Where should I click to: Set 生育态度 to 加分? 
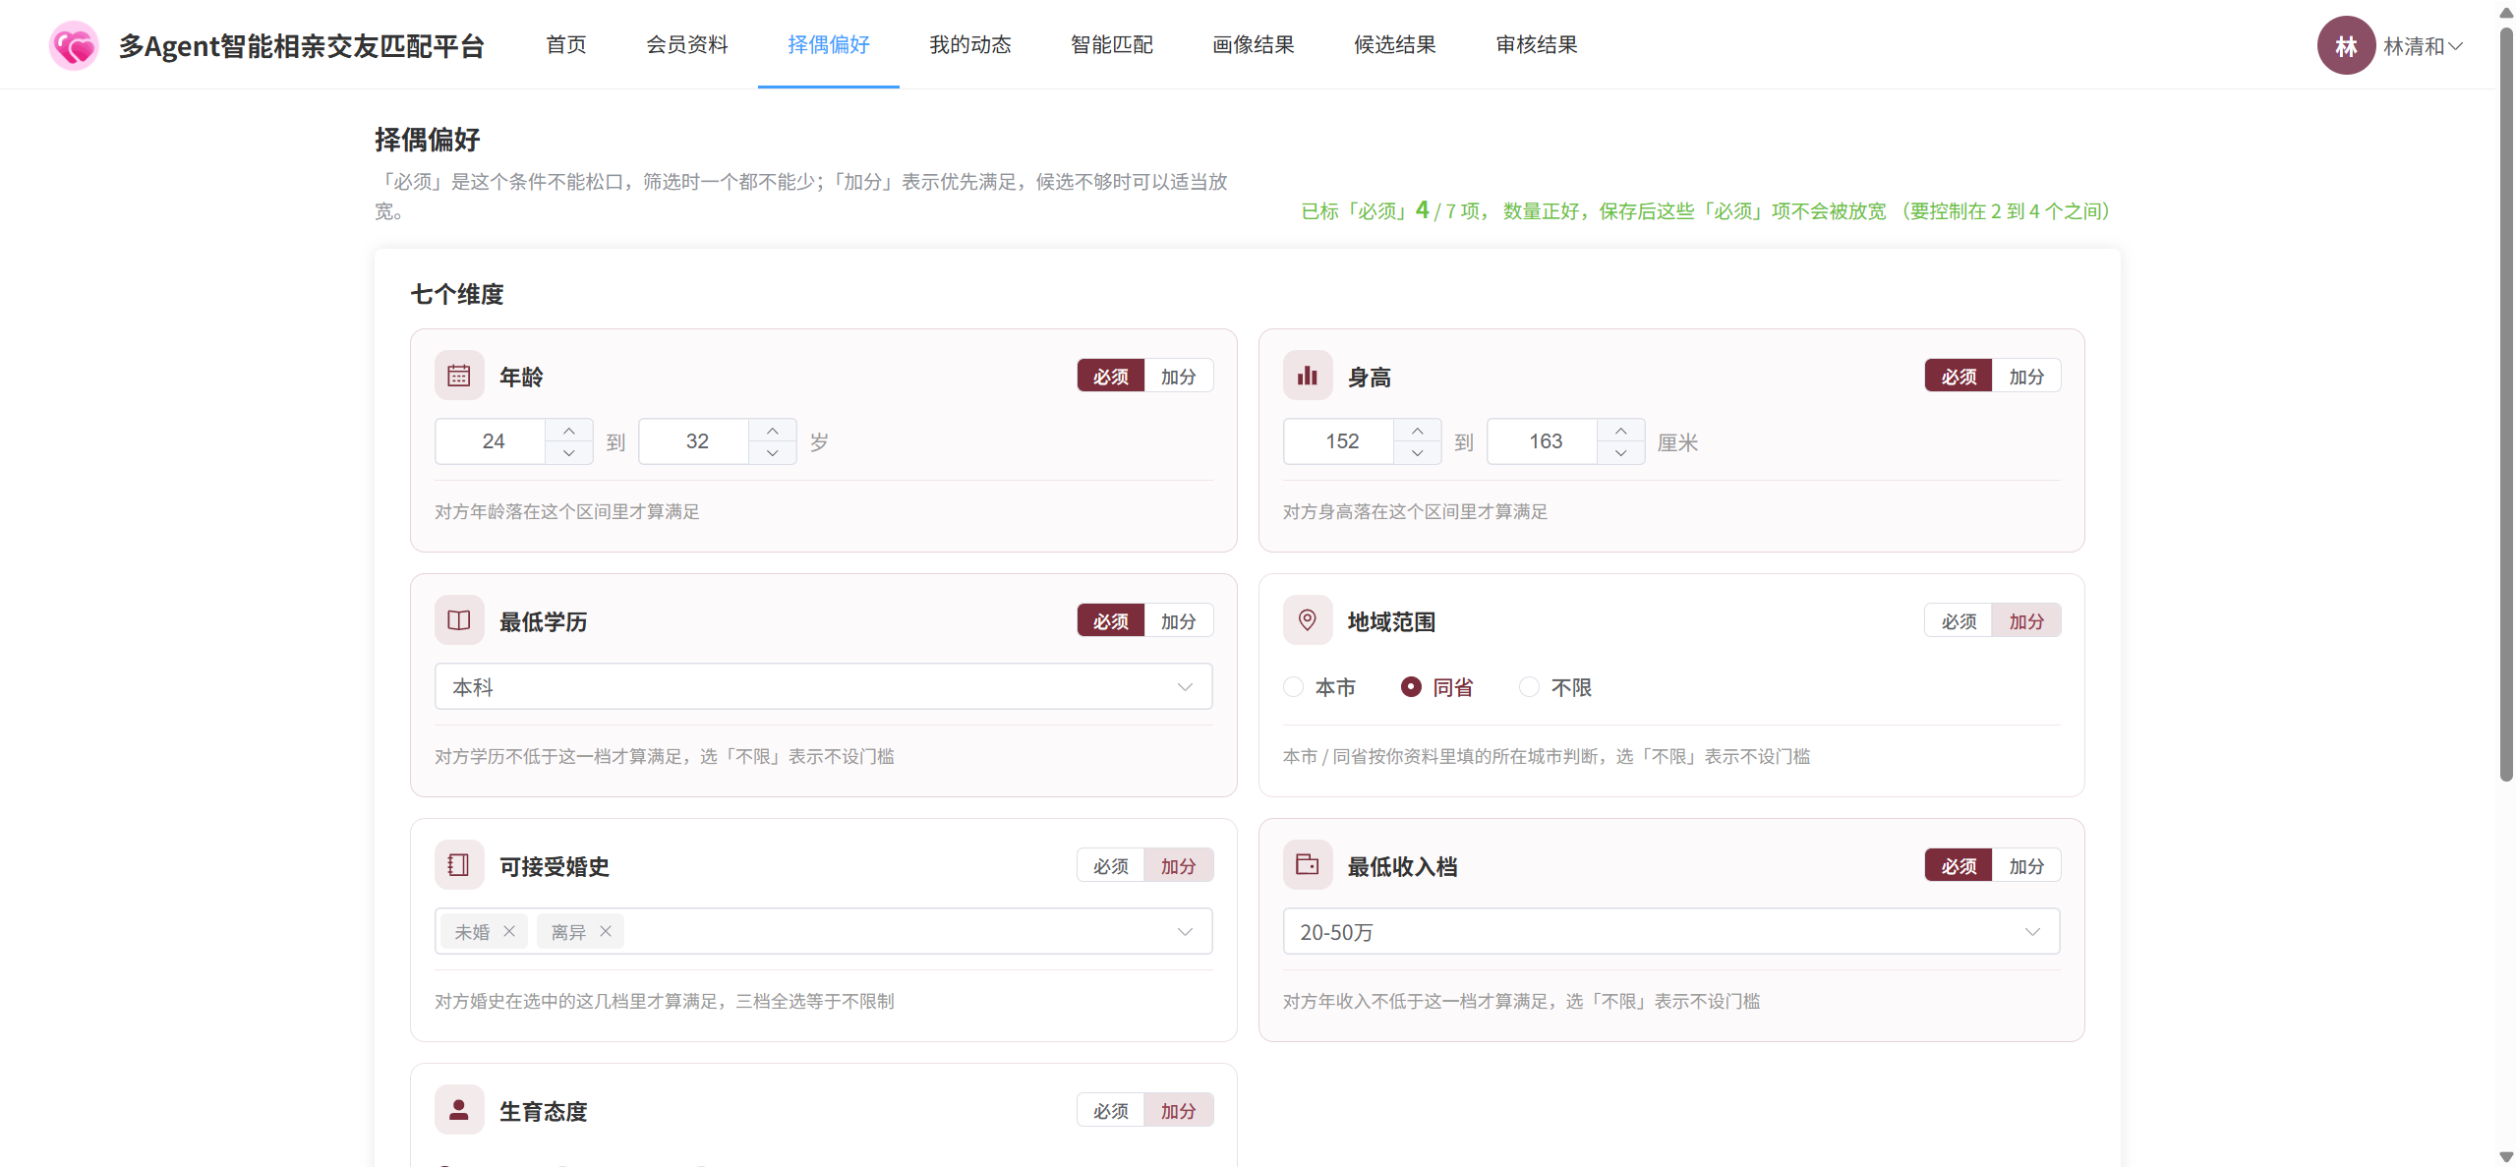coord(1178,1111)
